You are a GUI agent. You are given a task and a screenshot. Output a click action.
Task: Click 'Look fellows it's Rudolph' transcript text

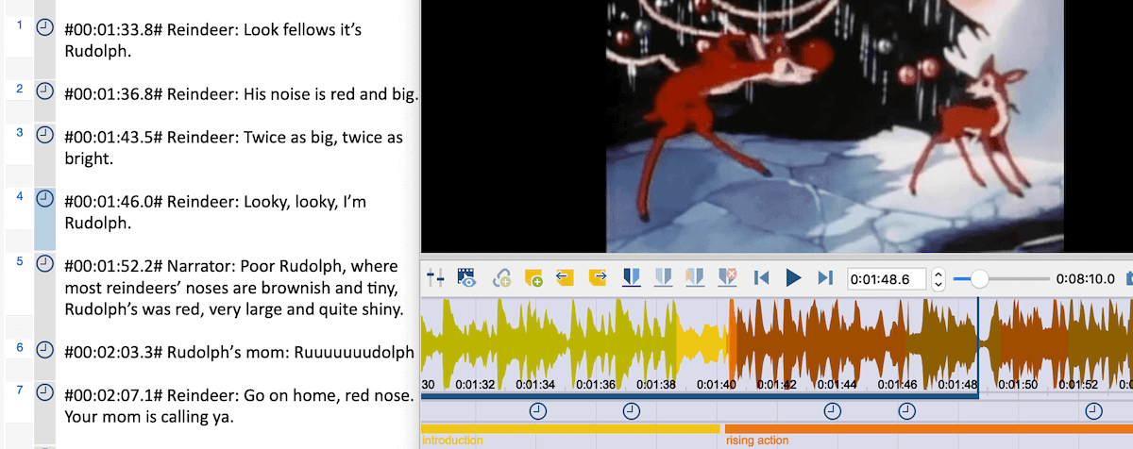[x=213, y=40]
